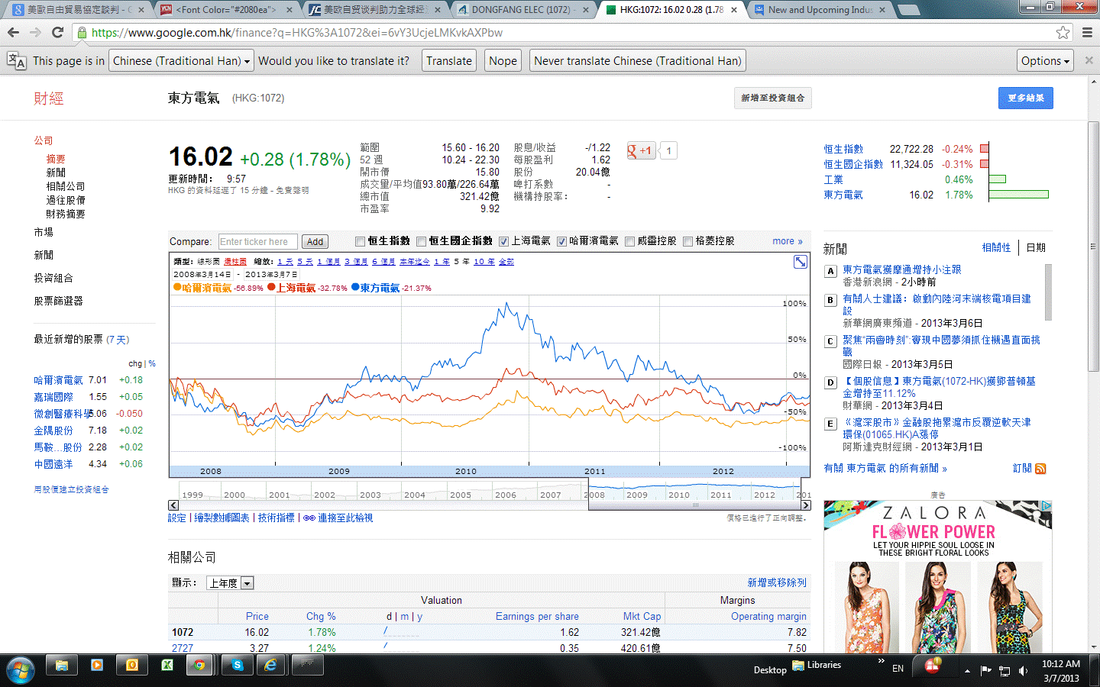
Task: Click the chart range slider handle
Action: click(x=696, y=505)
